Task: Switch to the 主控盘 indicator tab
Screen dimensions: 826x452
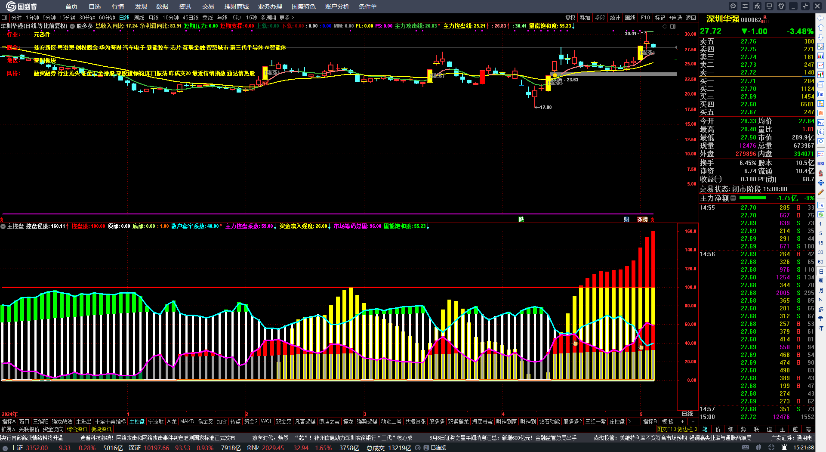Action: [137, 421]
